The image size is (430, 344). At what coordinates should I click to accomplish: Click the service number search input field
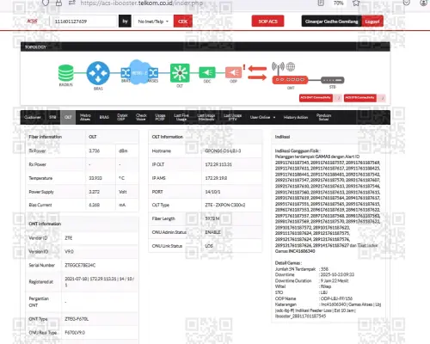83,21
